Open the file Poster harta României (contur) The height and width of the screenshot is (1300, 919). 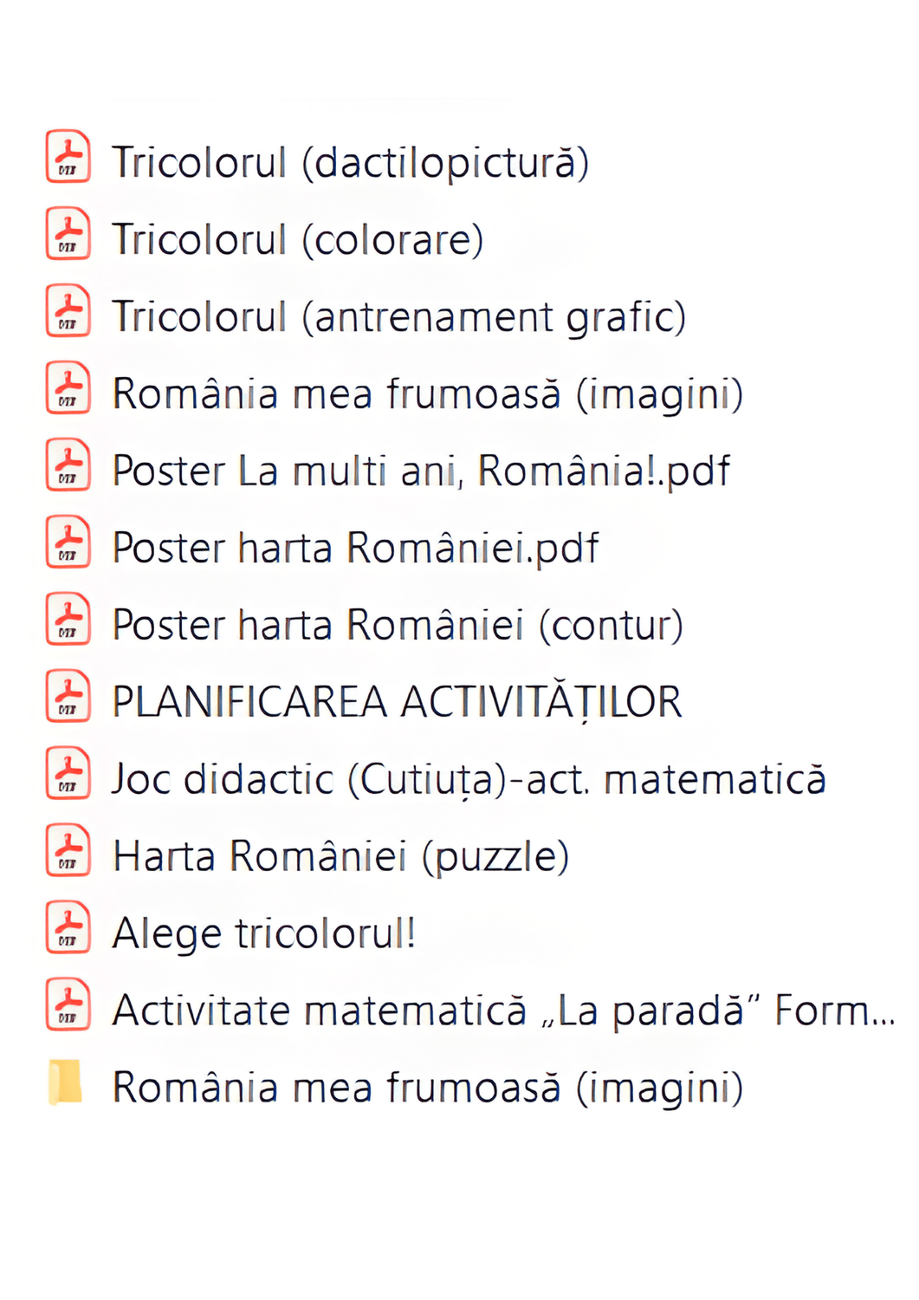(x=398, y=626)
